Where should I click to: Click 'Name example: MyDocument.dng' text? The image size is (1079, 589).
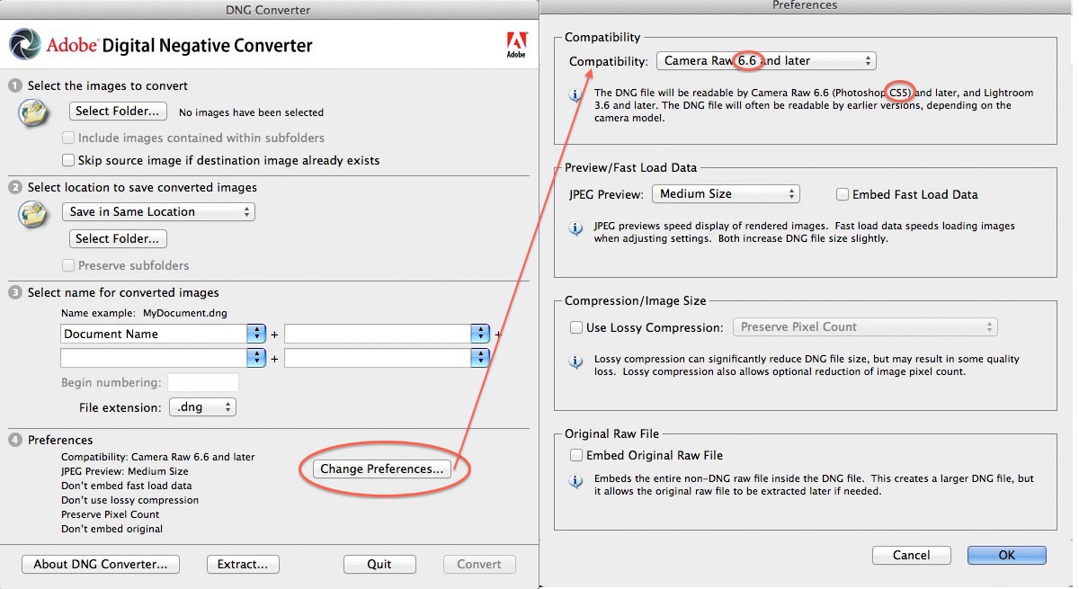tap(144, 314)
